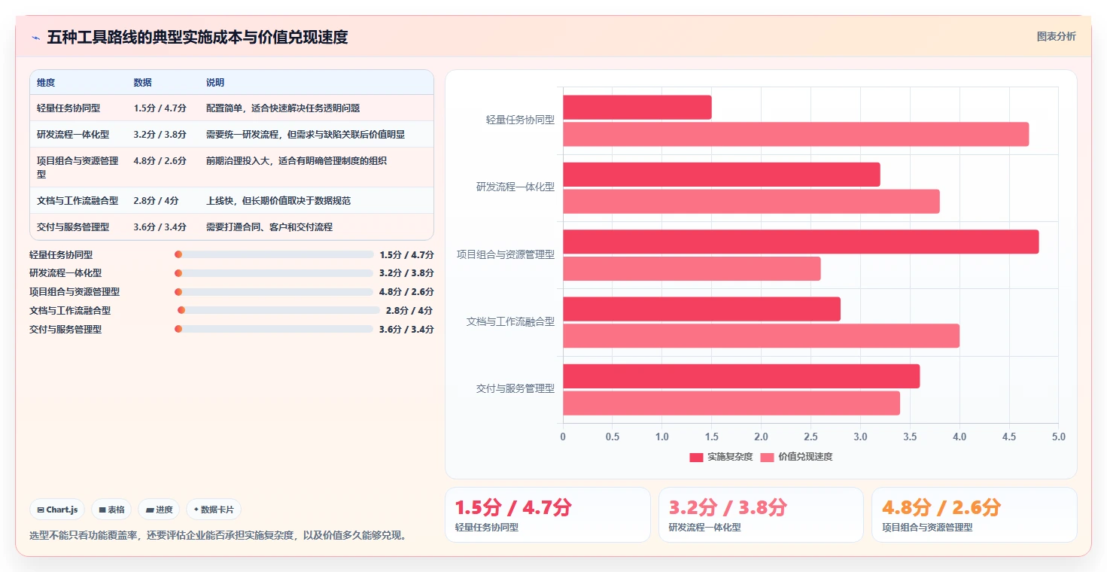Toggle 实施复杂度 legend swatch
This screenshot has width=1107, height=572.
tap(696, 457)
